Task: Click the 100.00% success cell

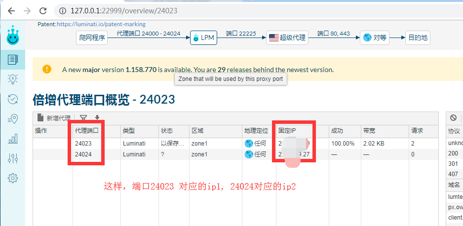Action: tap(345, 144)
